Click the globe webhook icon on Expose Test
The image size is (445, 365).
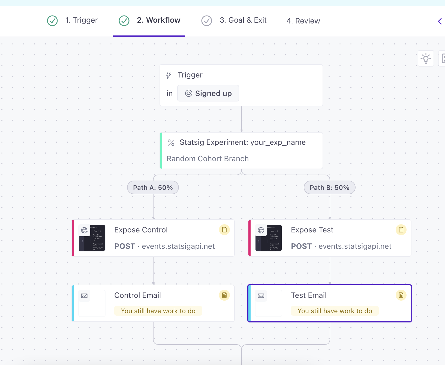(x=261, y=230)
